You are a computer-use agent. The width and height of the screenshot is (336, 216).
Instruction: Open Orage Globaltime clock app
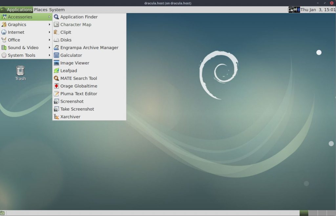point(89,86)
